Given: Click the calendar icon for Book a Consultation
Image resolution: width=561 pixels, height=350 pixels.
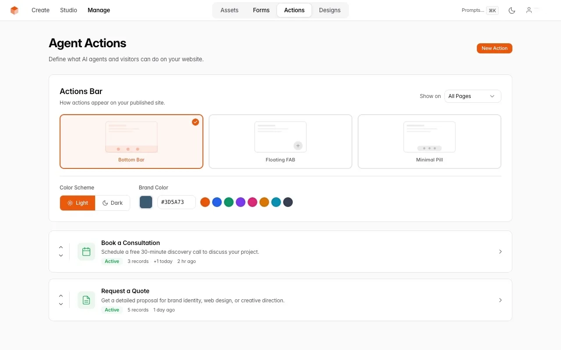Looking at the screenshot, I should (x=86, y=251).
